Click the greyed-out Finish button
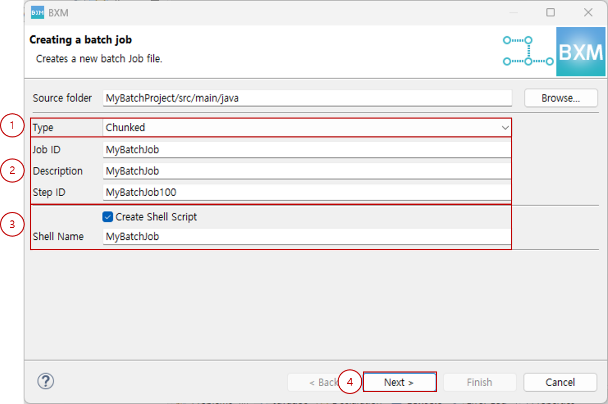The height and width of the screenshot is (404, 608). (x=479, y=382)
